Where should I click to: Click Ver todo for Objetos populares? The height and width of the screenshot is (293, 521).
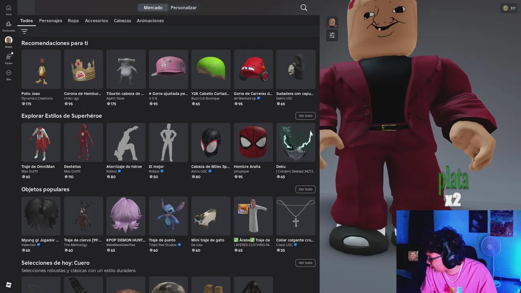click(306, 189)
